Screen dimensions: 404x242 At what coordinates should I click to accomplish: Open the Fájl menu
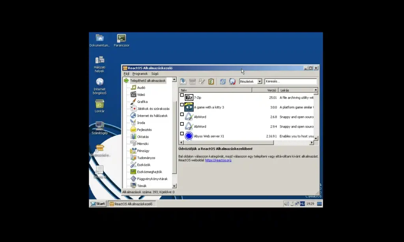(126, 74)
